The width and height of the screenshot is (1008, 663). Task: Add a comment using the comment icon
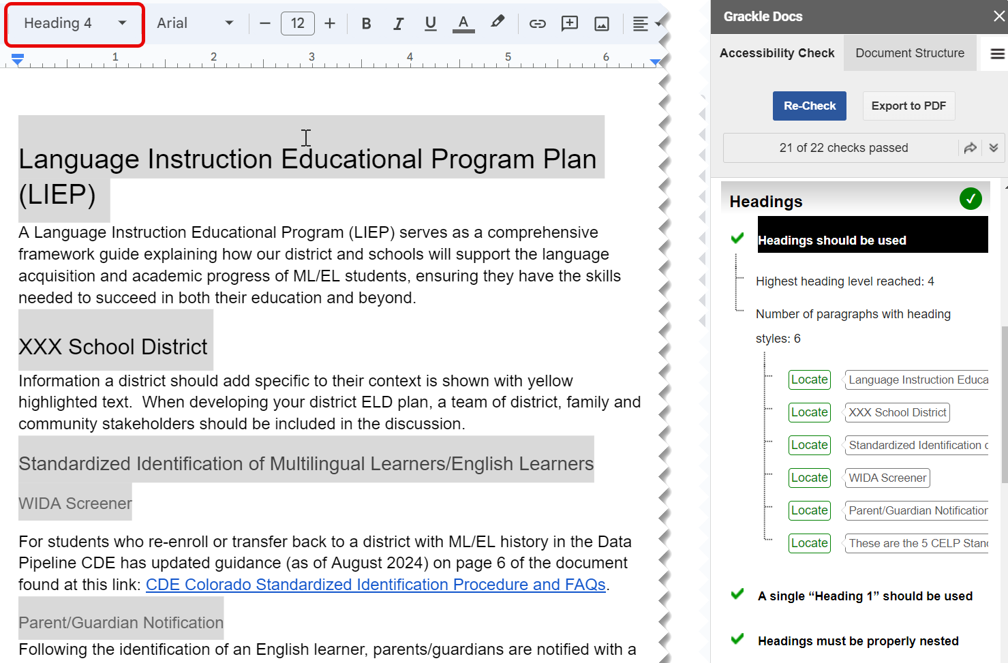pos(570,24)
